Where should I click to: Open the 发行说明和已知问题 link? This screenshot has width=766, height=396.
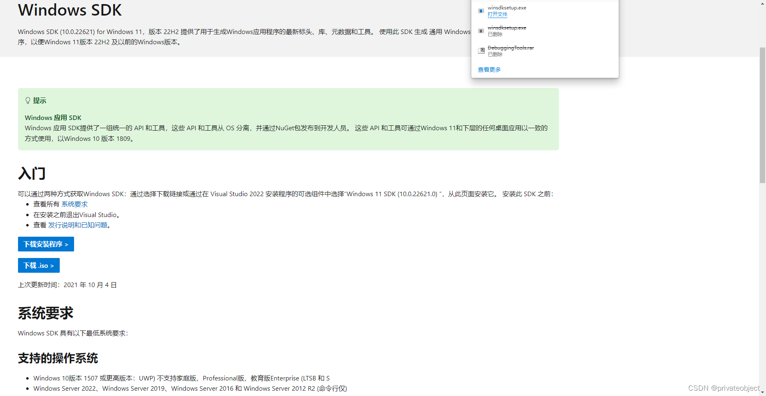(x=78, y=225)
